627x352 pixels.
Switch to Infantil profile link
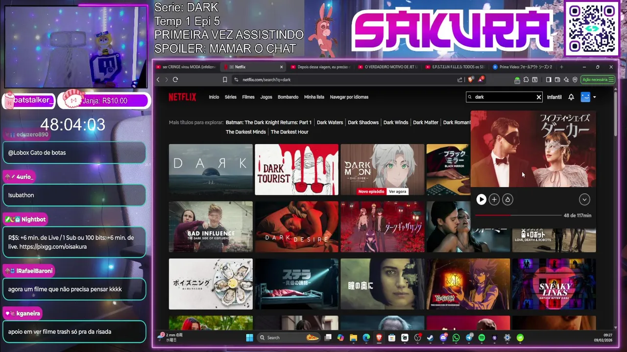pos(554,97)
